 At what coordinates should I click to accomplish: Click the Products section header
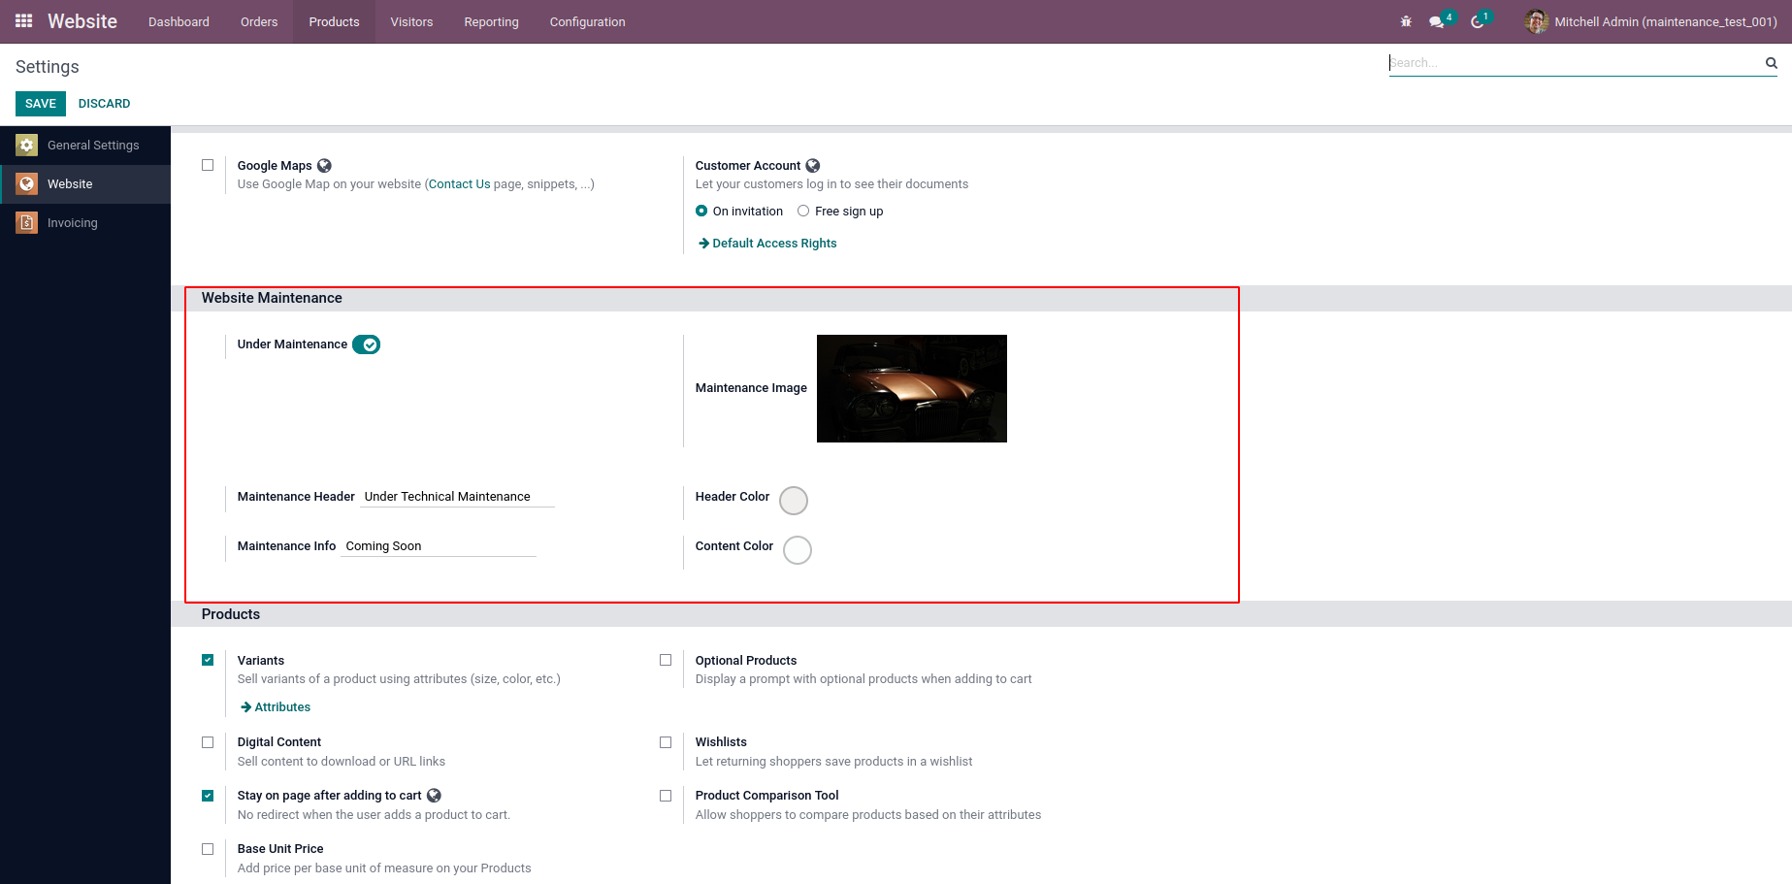coord(231,614)
